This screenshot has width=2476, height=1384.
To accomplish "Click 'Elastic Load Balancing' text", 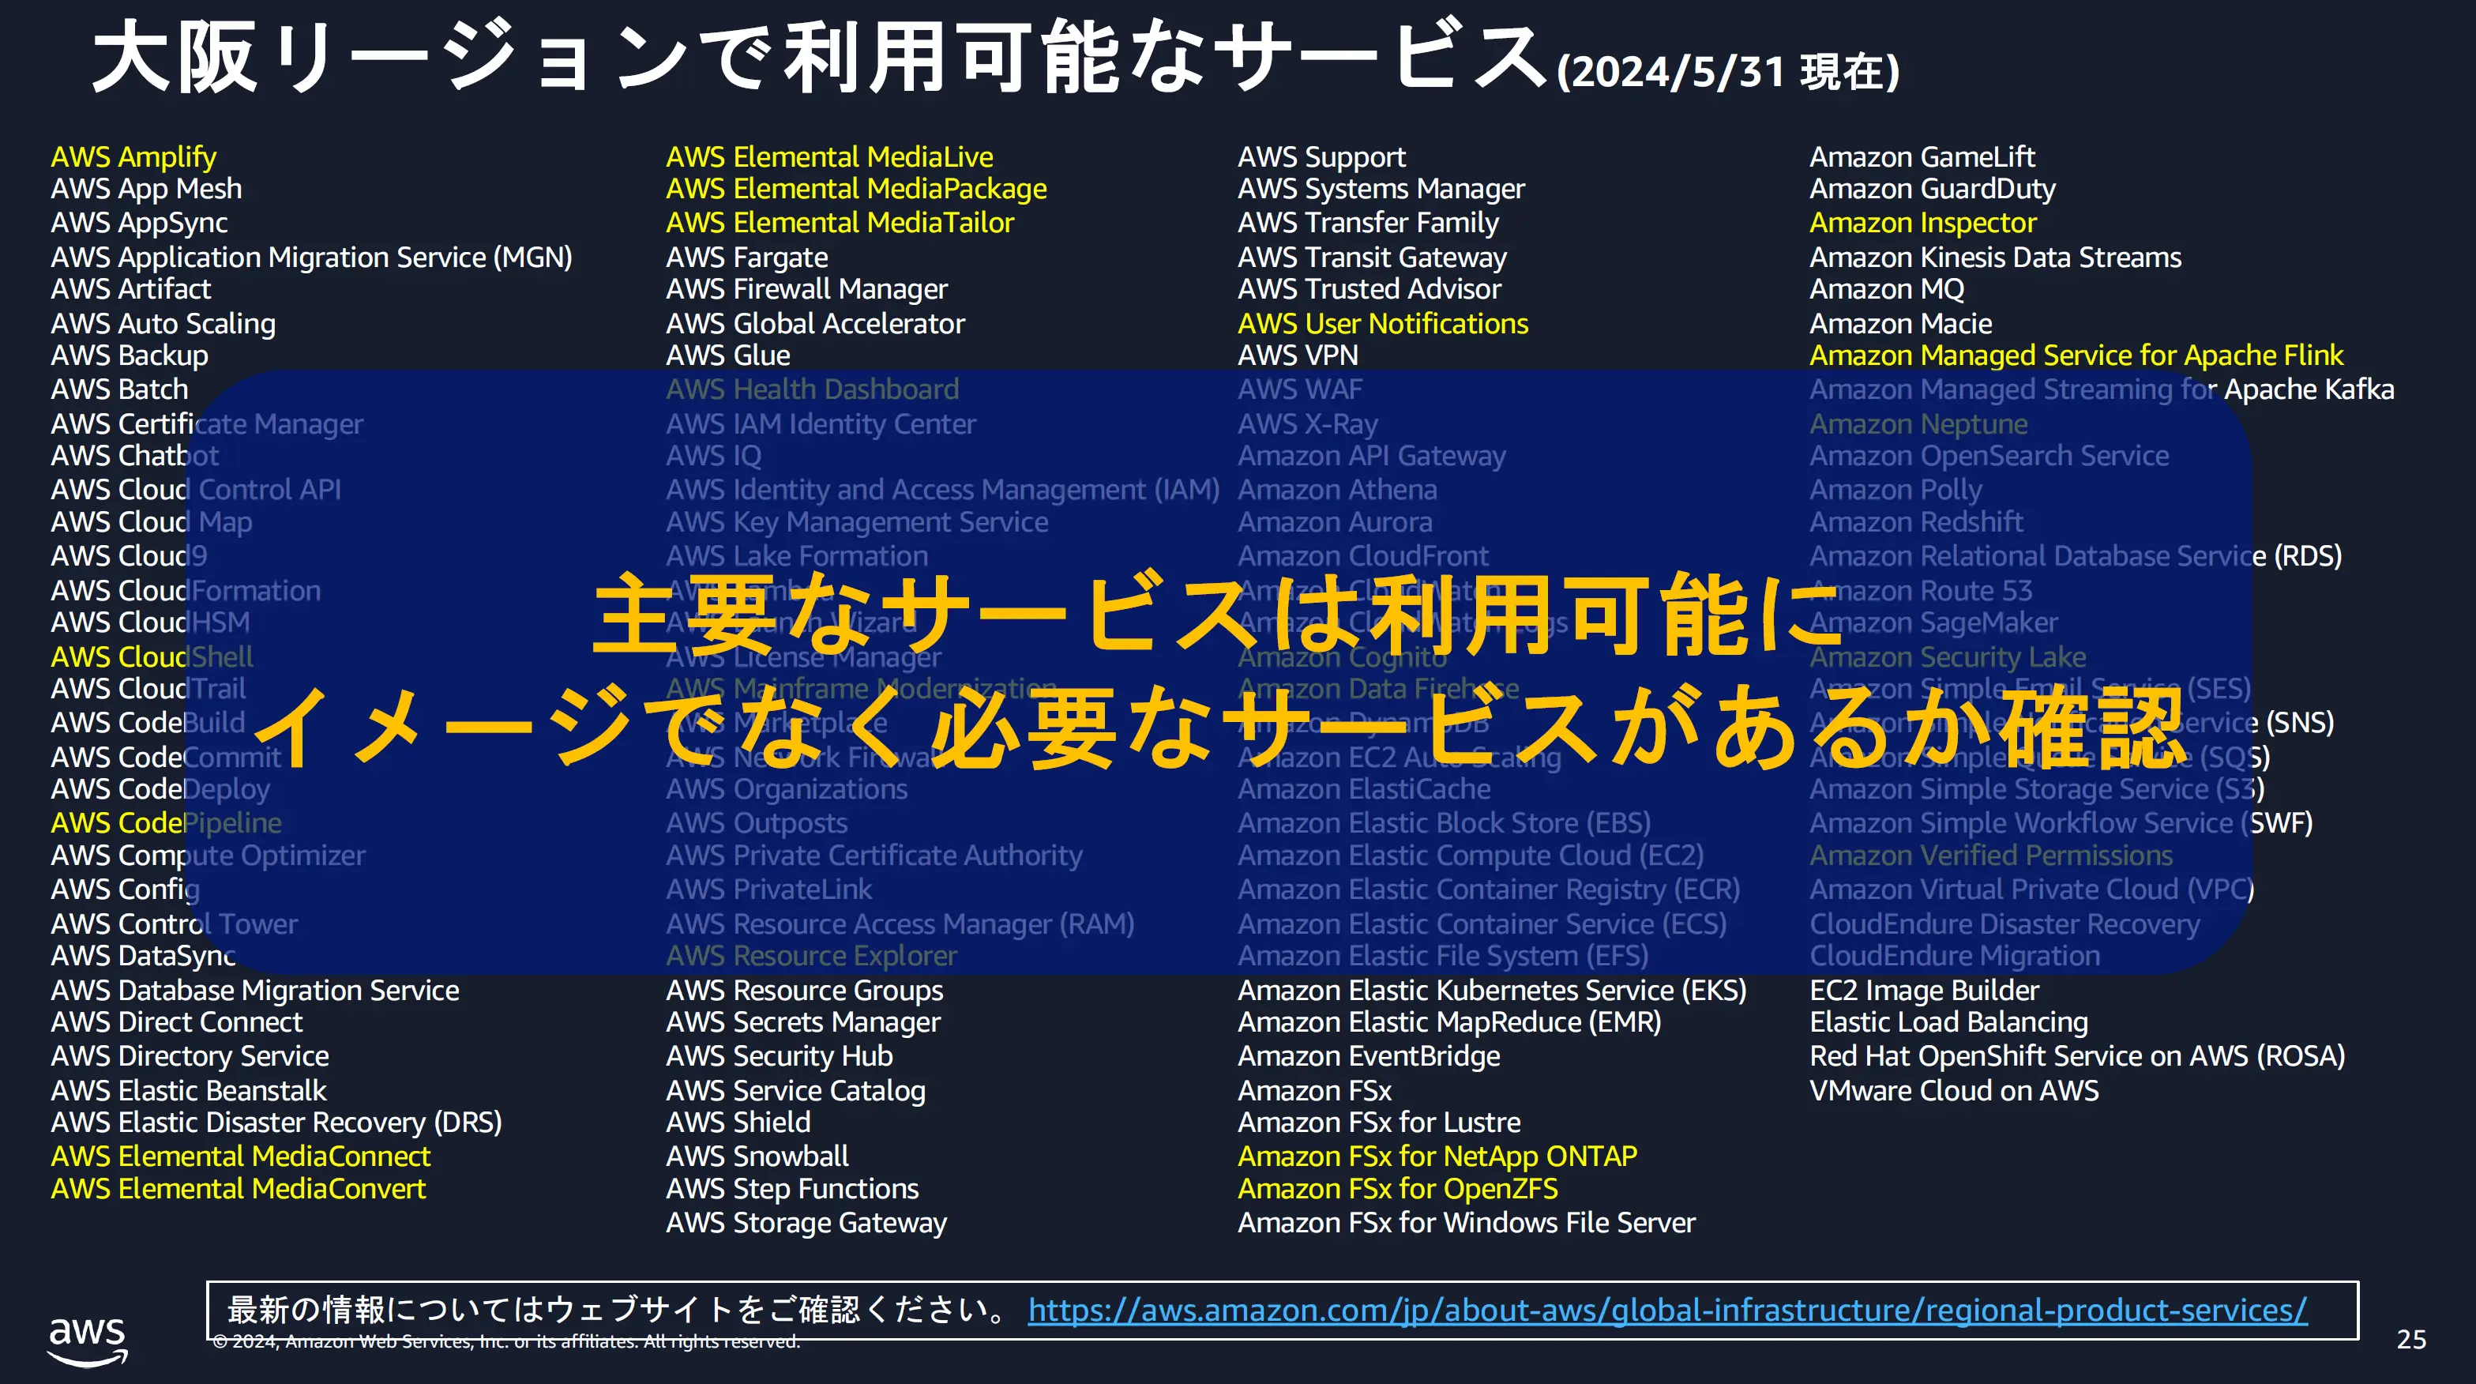I will (x=1949, y=1023).
